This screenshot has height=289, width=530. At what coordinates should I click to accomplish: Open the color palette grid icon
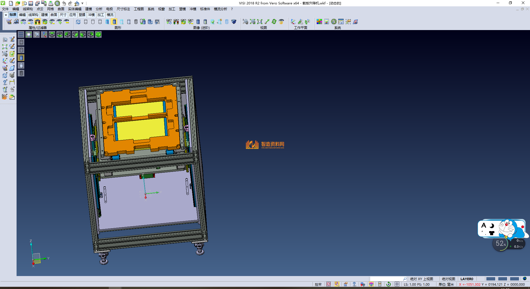pos(319,22)
